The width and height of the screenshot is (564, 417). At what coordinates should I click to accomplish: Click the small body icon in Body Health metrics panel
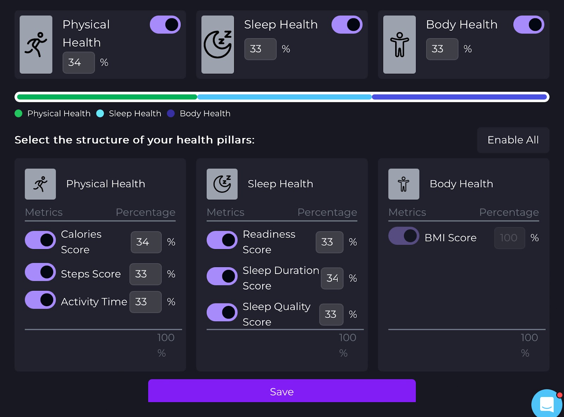404,184
